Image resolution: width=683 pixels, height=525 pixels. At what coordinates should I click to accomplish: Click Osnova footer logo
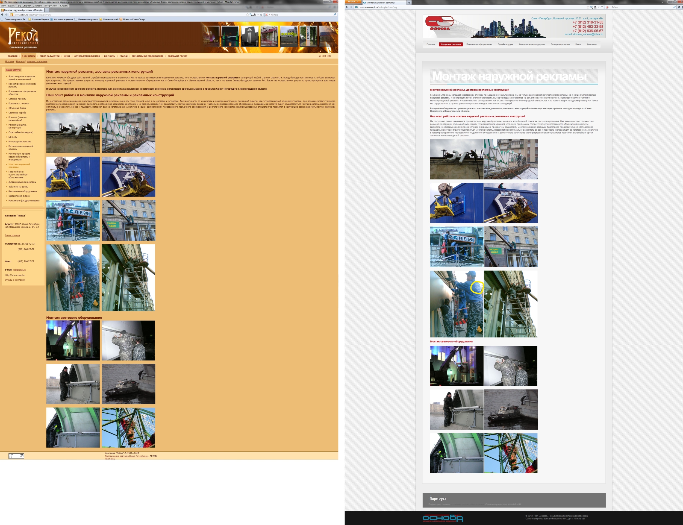click(443, 518)
